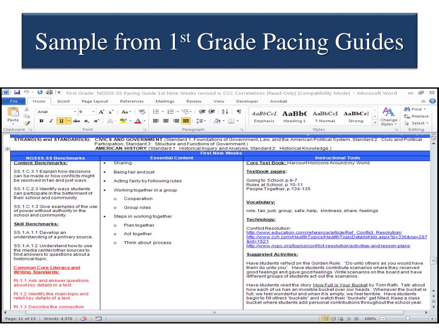Open the Line Spacing dropdown
The width and height of the screenshot is (439, 329).
point(201,121)
